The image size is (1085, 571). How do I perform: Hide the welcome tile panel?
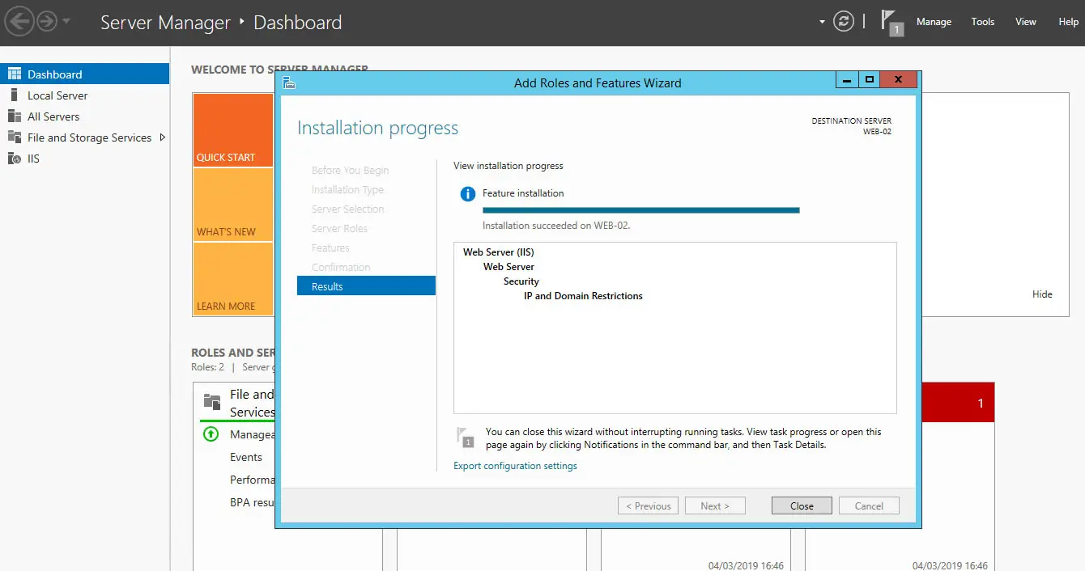click(1042, 294)
